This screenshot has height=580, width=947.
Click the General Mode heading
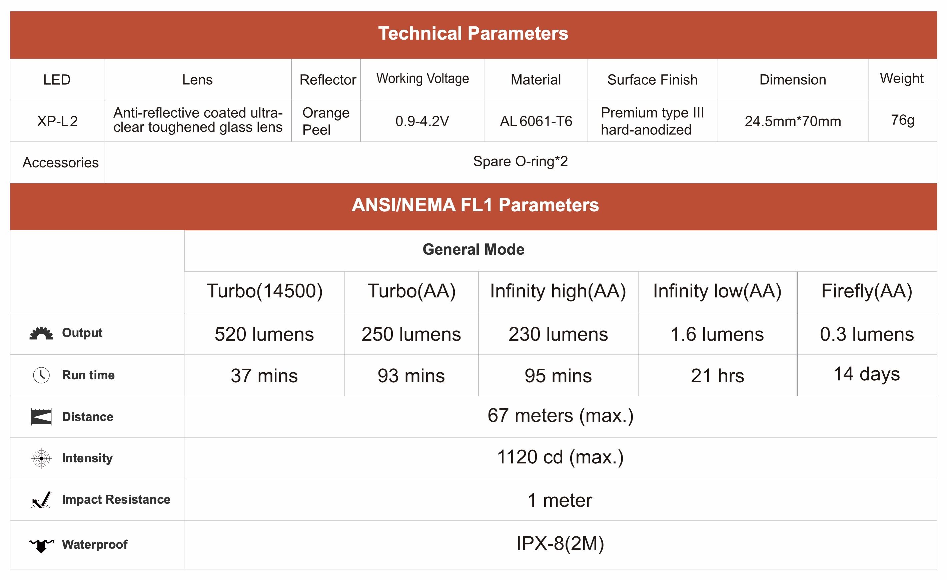click(x=473, y=250)
